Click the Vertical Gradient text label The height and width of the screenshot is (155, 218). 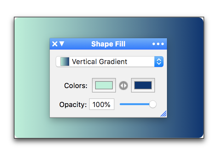point(100,62)
